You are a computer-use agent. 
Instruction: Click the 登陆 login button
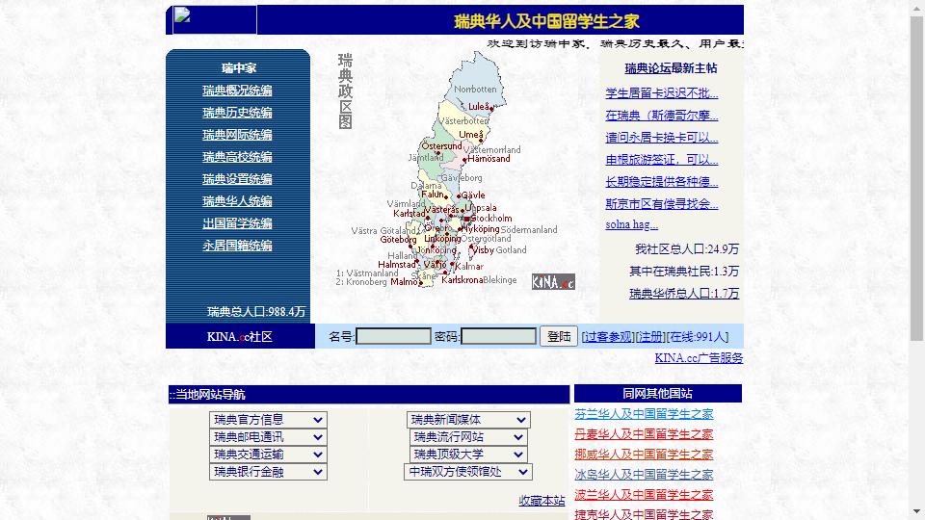[558, 336]
